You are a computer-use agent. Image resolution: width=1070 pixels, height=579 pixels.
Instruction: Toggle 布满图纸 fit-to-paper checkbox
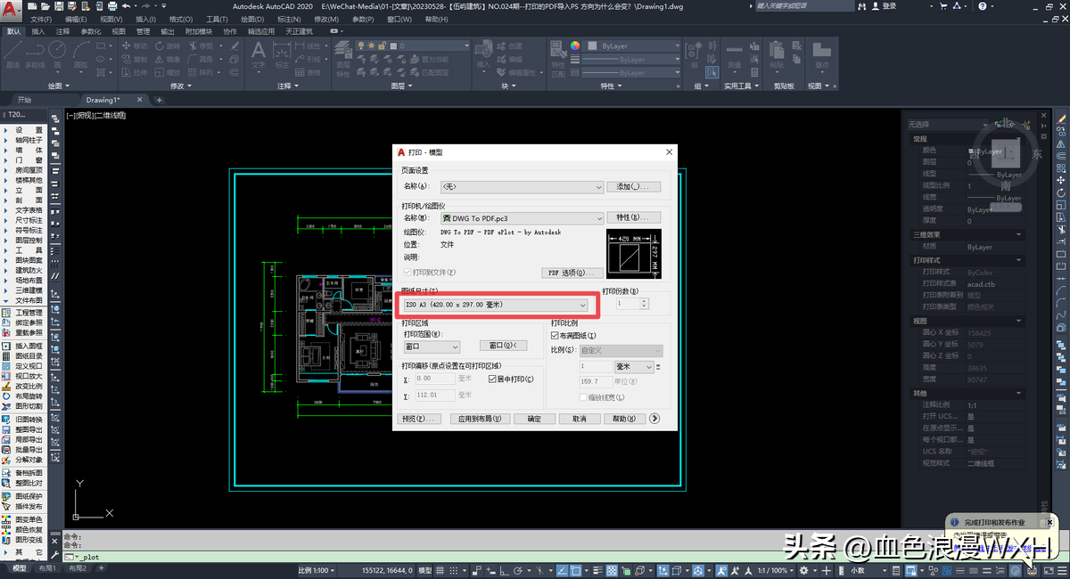coord(556,336)
